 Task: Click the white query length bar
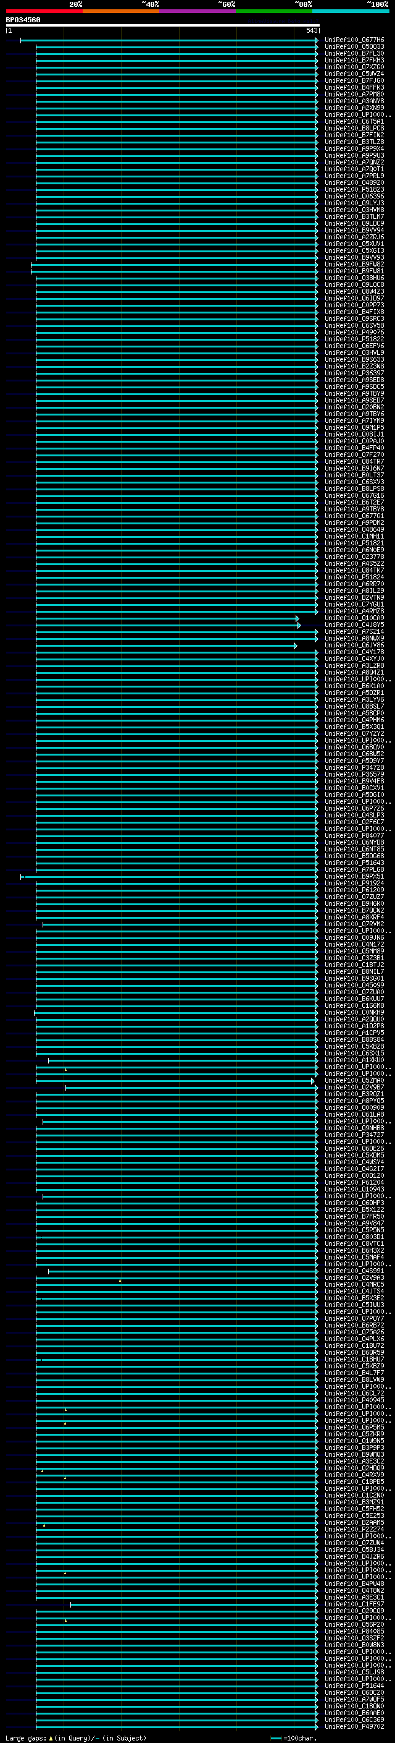point(163,26)
